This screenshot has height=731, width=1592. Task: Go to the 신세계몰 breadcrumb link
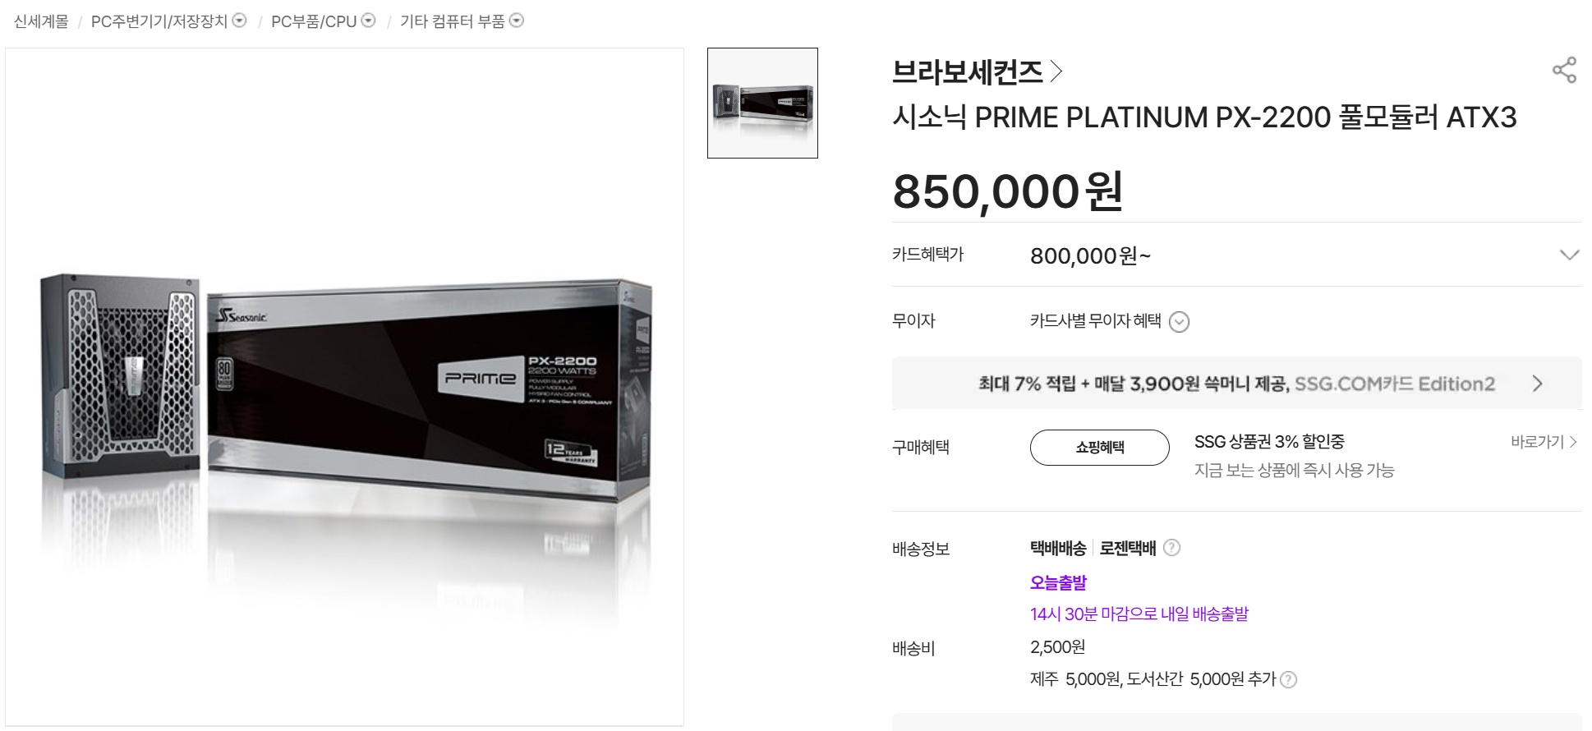41,21
